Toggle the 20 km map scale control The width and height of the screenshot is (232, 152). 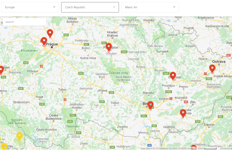coord(208,149)
